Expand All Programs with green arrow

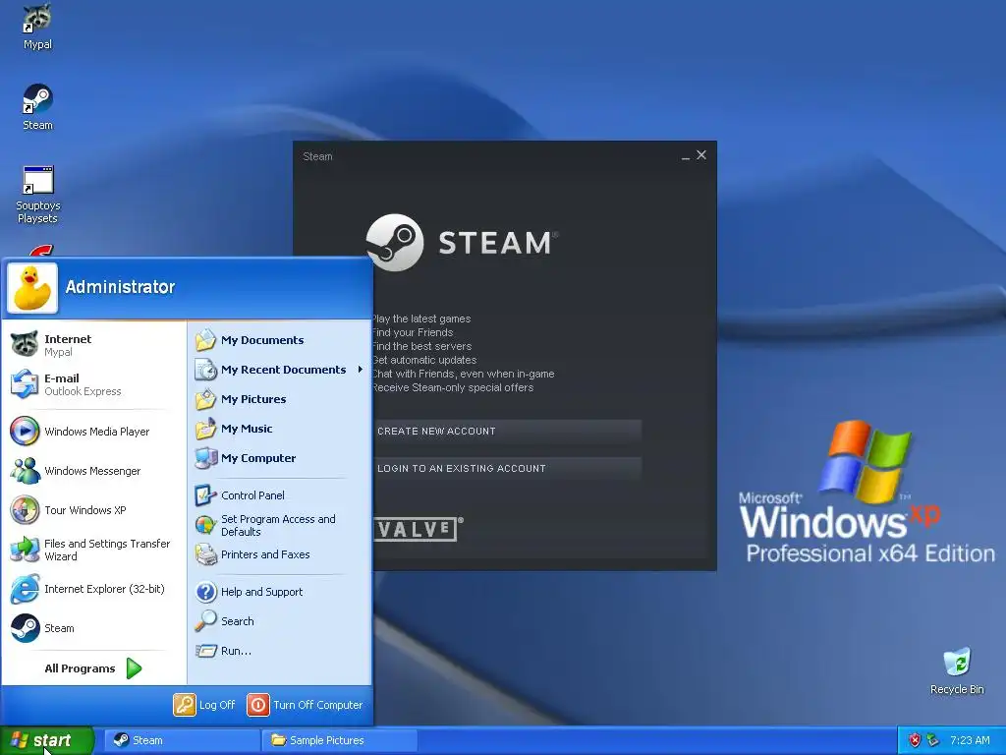click(x=93, y=668)
